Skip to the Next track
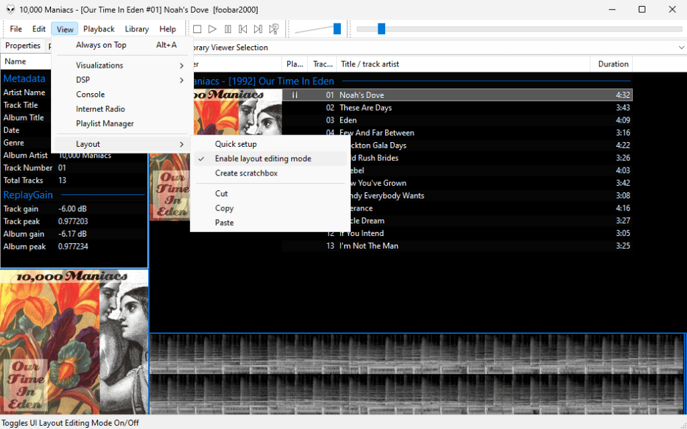 [258, 29]
